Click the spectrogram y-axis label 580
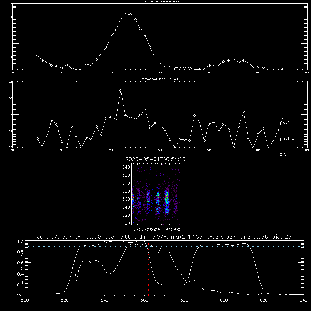311x311 pixels. click(126, 191)
